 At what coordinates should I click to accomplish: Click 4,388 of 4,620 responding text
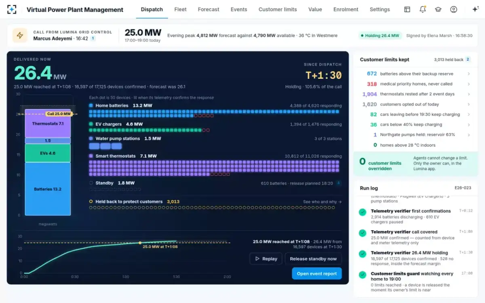coord(316,105)
